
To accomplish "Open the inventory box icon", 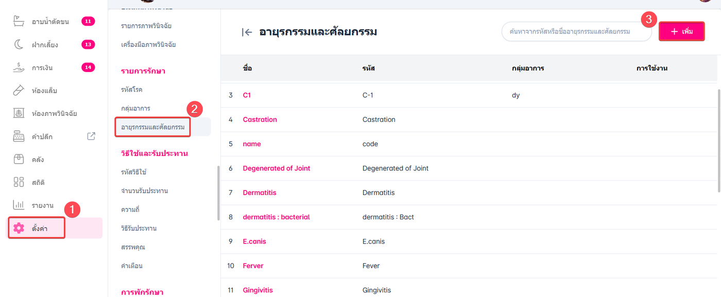I will pyautogui.click(x=19, y=159).
